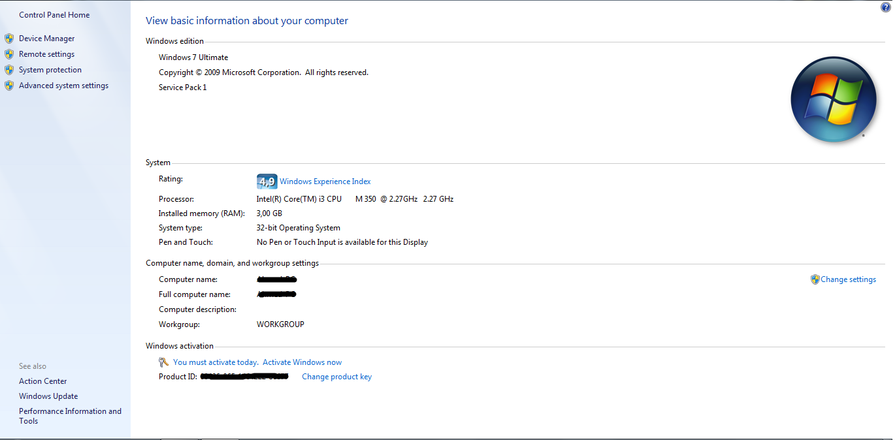Click the "Windows 7 Ultimate" edition text
The image size is (895, 440).
click(193, 57)
